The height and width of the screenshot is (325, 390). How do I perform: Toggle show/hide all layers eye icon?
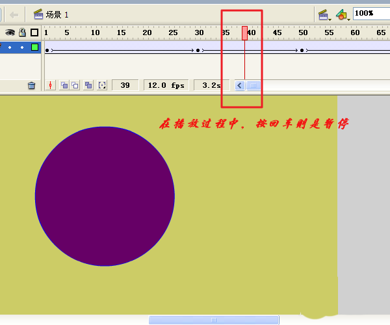pos(10,32)
